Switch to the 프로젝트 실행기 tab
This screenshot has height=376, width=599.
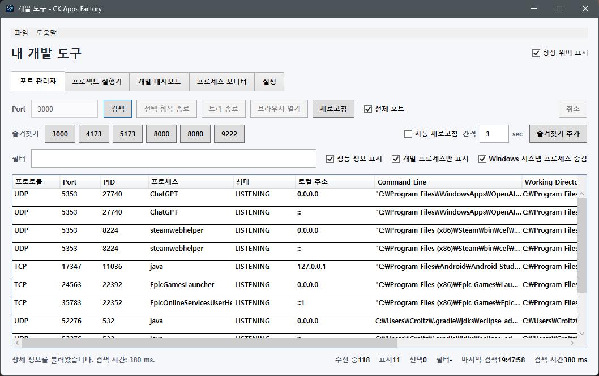tap(97, 82)
